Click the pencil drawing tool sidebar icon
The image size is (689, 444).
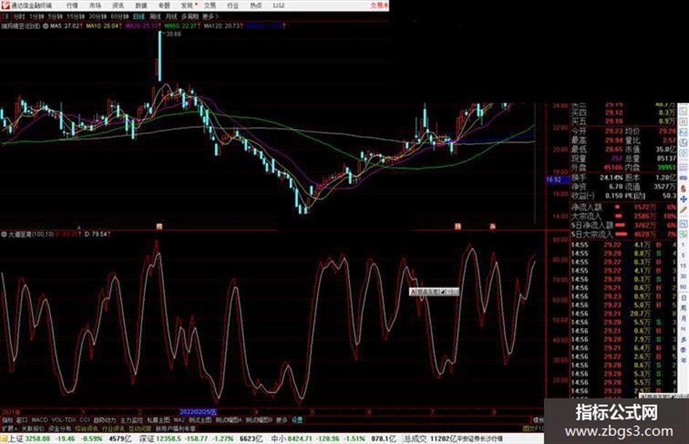(683, 211)
